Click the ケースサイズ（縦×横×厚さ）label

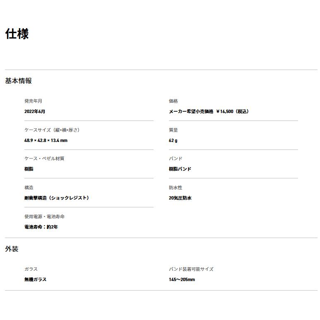(52, 130)
